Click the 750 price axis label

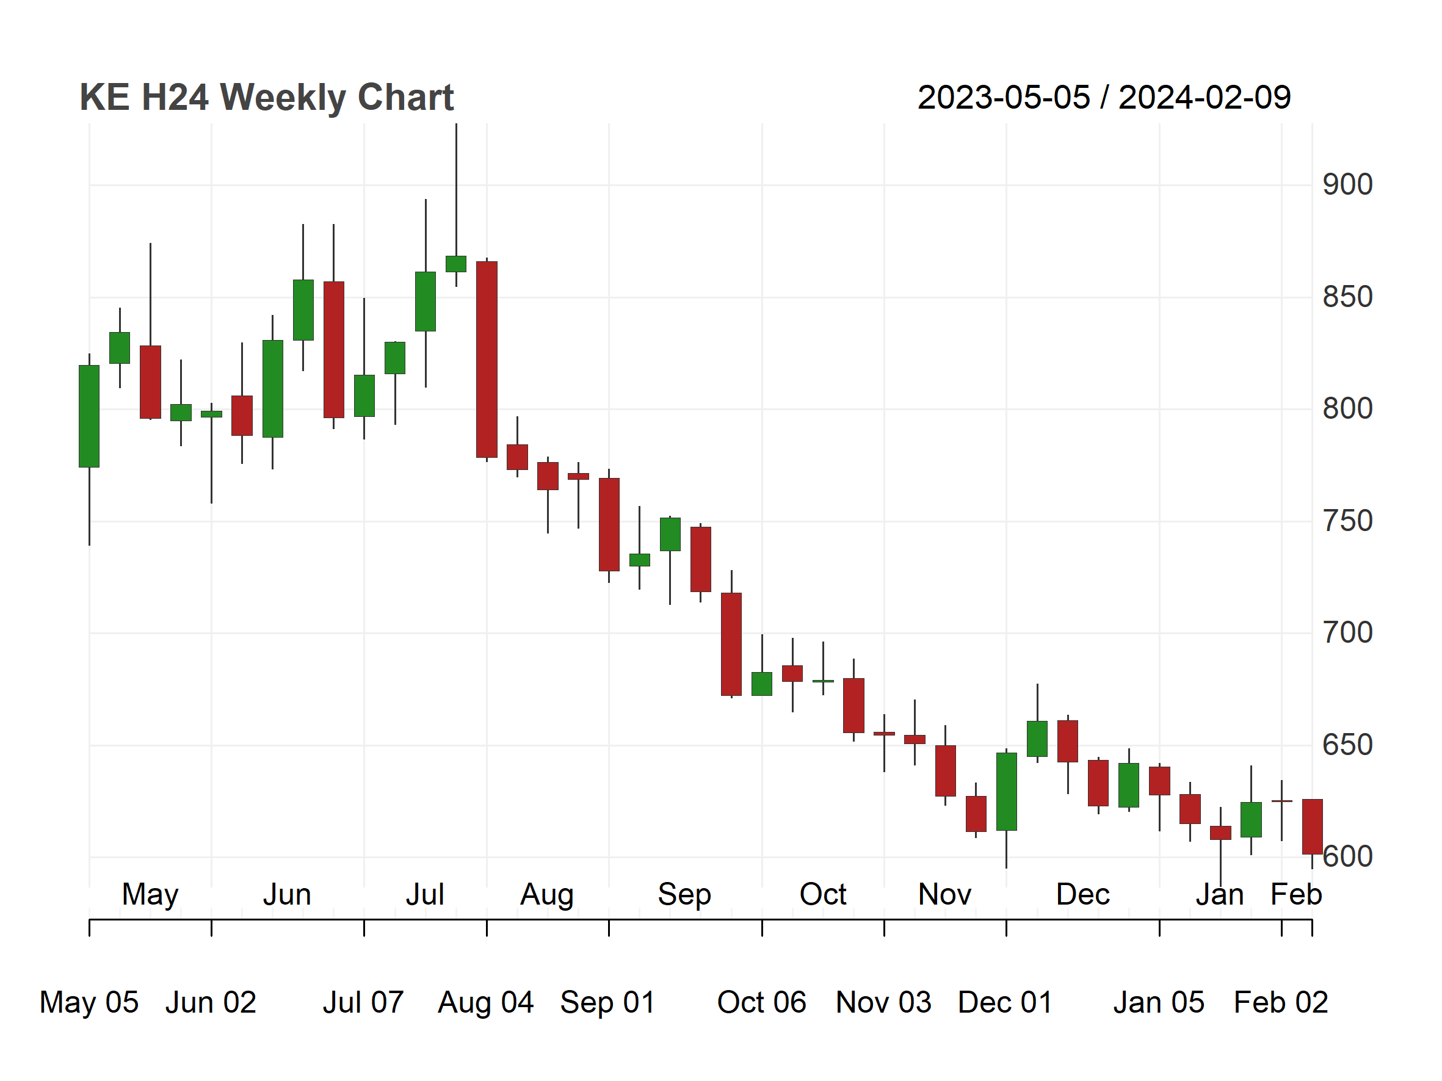tap(1347, 521)
